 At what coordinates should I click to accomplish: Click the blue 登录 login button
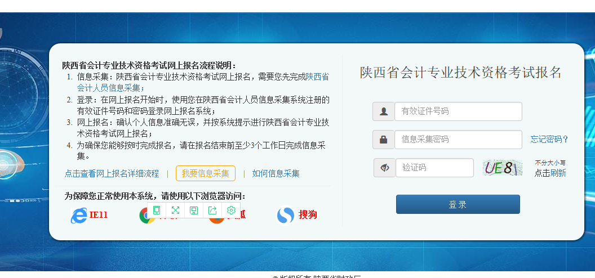pos(458,204)
